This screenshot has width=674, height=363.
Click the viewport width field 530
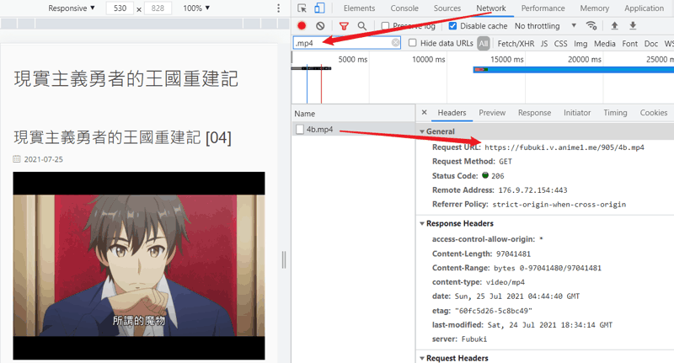[120, 8]
